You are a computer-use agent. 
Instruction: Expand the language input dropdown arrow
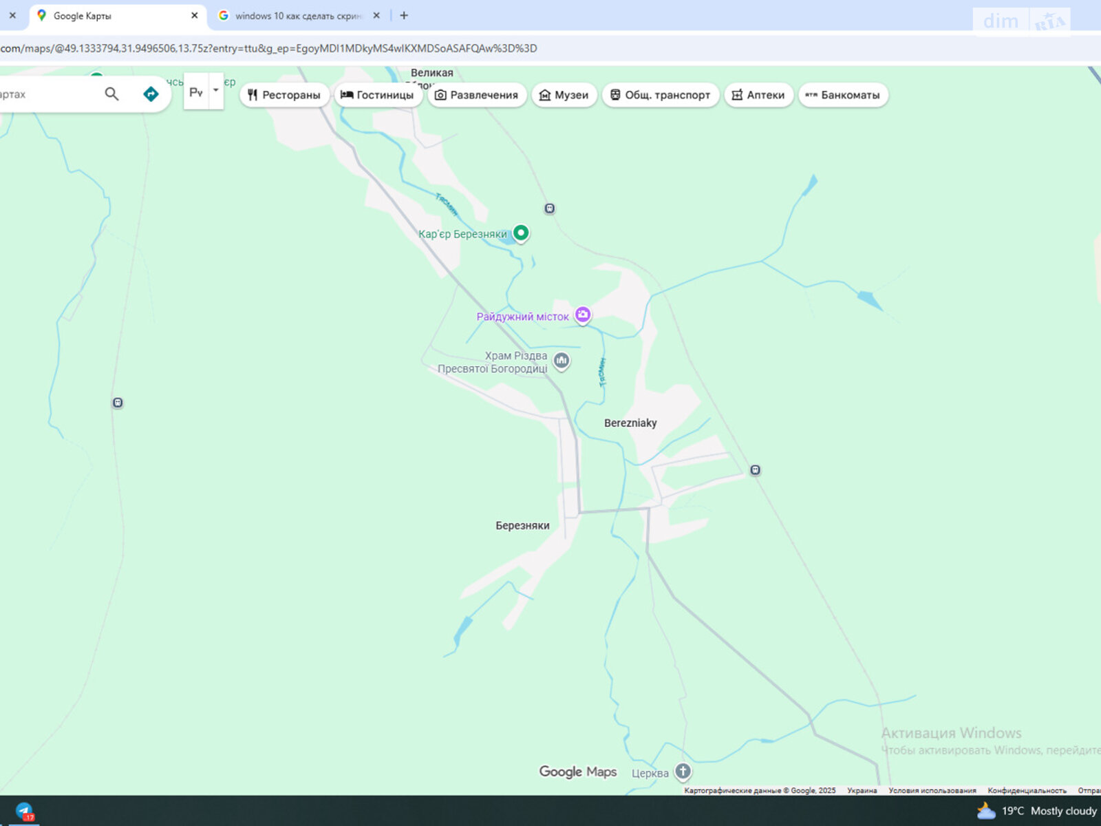pyautogui.click(x=216, y=91)
